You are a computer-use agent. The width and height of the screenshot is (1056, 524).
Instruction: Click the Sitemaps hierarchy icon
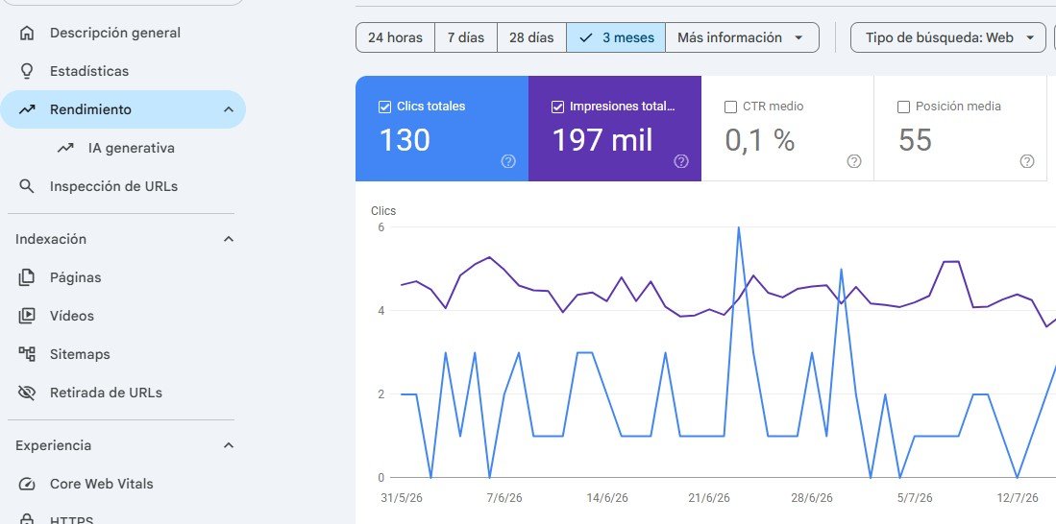27,354
